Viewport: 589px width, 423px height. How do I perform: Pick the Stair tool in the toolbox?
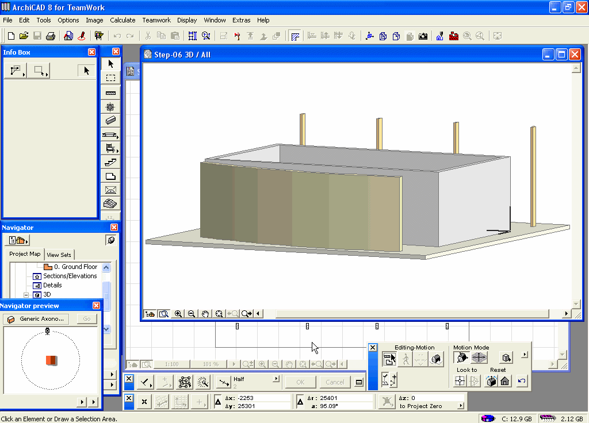pos(111,163)
